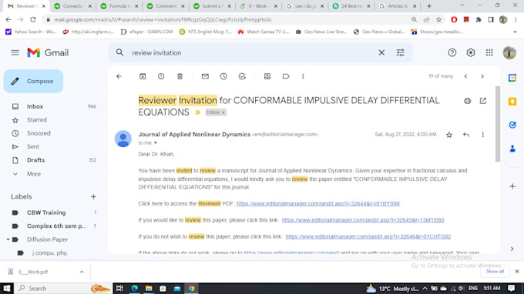Viewport: 524px width, 294px height.
Task: Get add-ons with side panel plus
Action: point(512,186)
